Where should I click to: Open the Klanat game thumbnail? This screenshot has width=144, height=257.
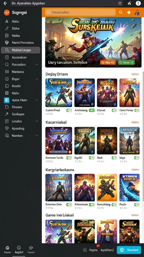107,93
